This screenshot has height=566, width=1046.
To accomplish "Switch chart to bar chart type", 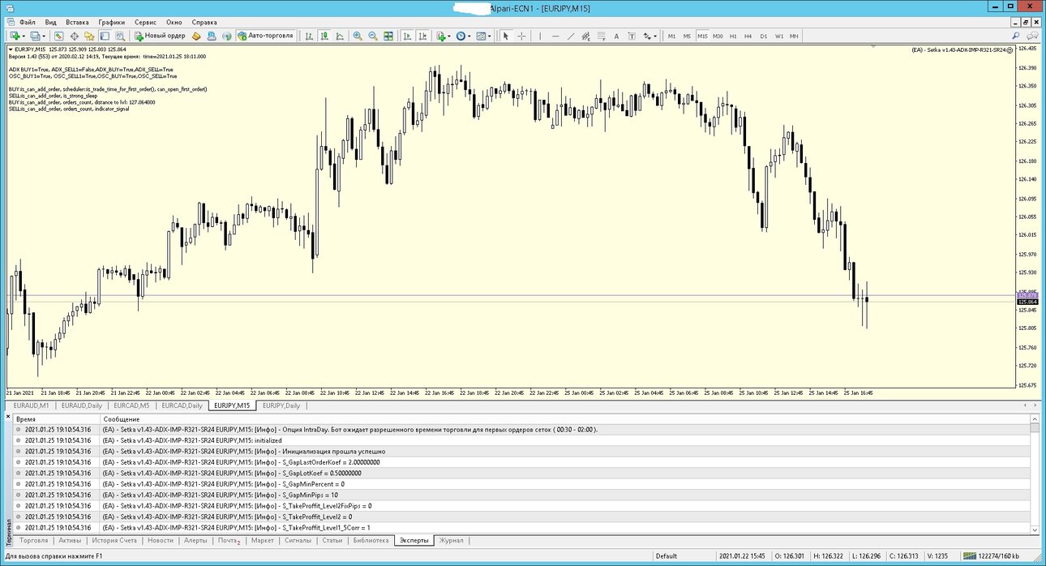I will click(x=309, y=36).
